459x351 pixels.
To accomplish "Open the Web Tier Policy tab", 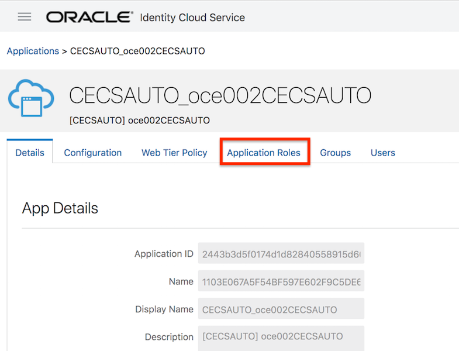I will click(x=174, y=153).
